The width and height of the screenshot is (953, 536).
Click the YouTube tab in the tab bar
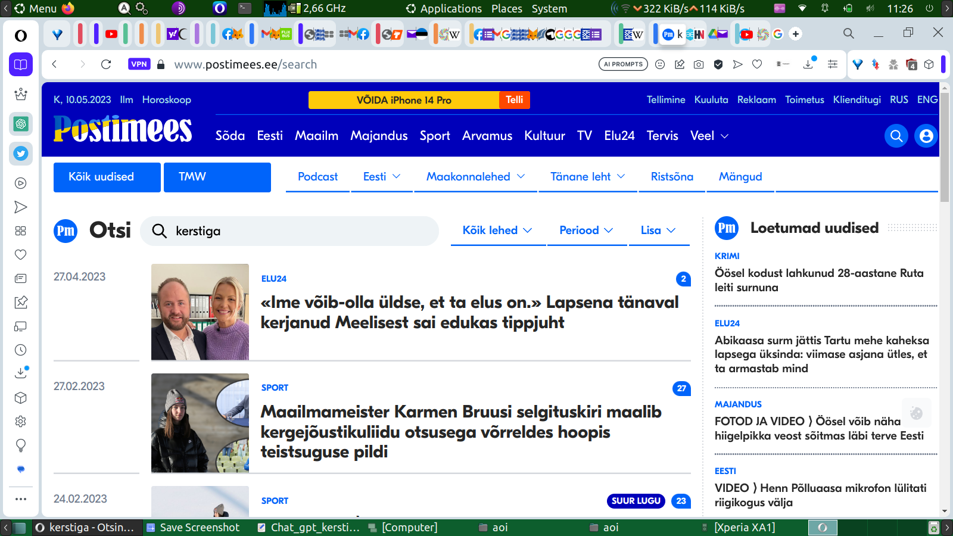111,34
